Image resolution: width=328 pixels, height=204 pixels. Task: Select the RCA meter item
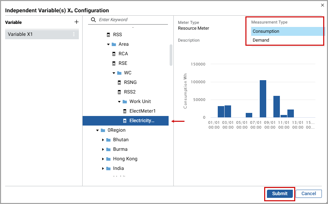point(123,54)
